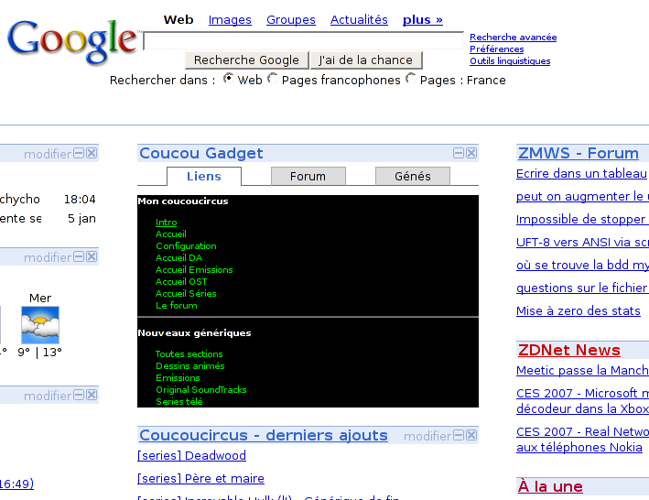Click modifier on the Coucoucircus derniers ajouts gadget
This screenshot has height=500, width=649.
[427, 436]
